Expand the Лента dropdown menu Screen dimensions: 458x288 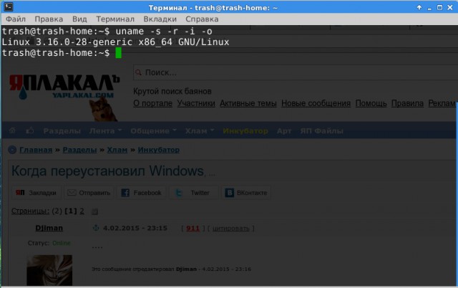[105, 130]
